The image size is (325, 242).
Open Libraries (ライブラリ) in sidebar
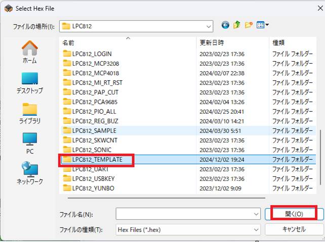coord(29,113)
